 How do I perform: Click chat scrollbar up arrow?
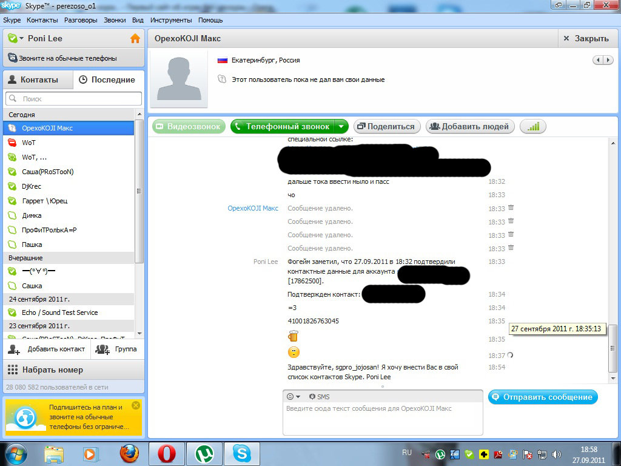613,143
